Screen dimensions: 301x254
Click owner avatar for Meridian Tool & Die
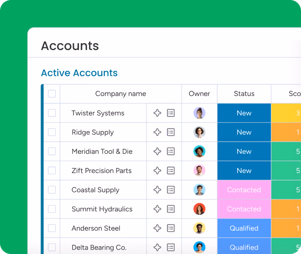click(199, 151)
